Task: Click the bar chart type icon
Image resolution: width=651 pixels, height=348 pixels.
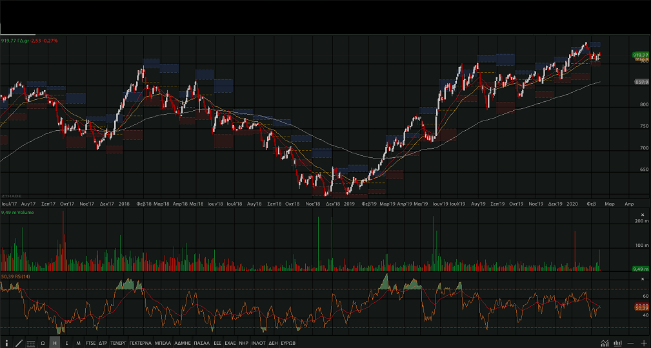Action: tap(617, 343)
